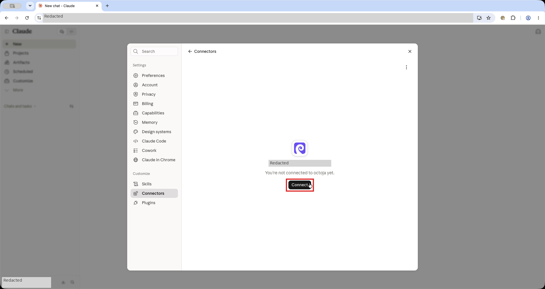
Task: Click the install app icon in address bar
Action: 479,18
